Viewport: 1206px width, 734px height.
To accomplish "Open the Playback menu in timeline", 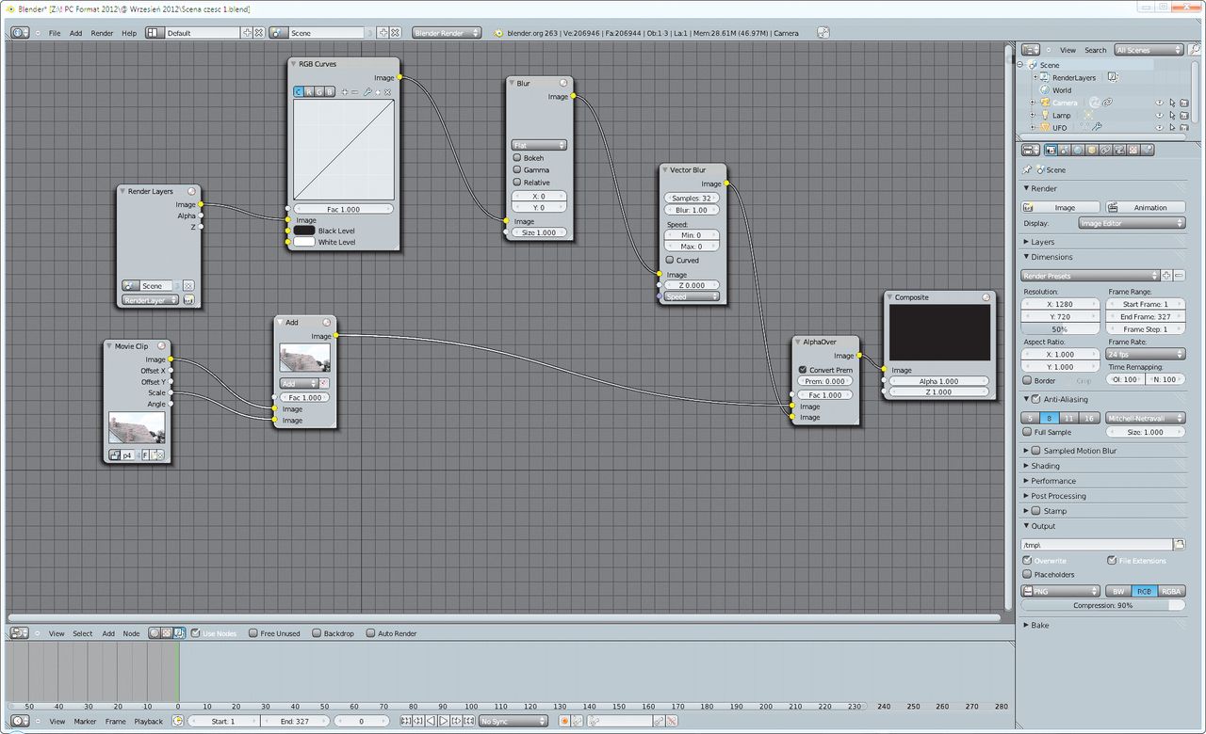I will (x=148, y=721).
